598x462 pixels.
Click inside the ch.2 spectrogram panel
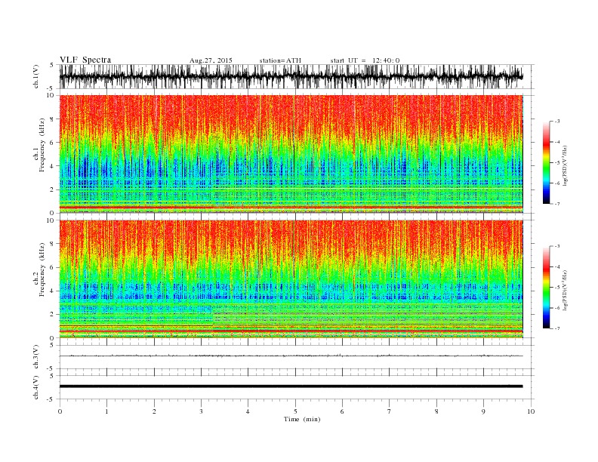pos(291,279)
